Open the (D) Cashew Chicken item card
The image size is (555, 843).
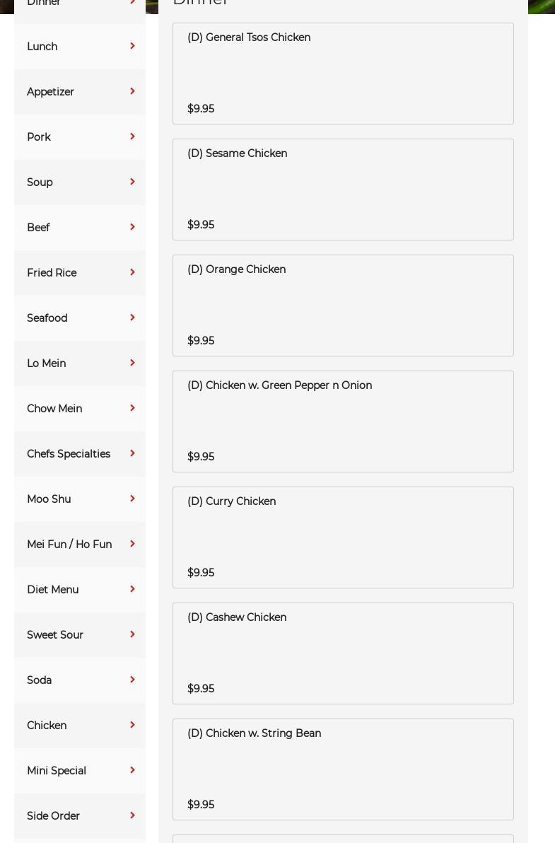click(343, 653)
